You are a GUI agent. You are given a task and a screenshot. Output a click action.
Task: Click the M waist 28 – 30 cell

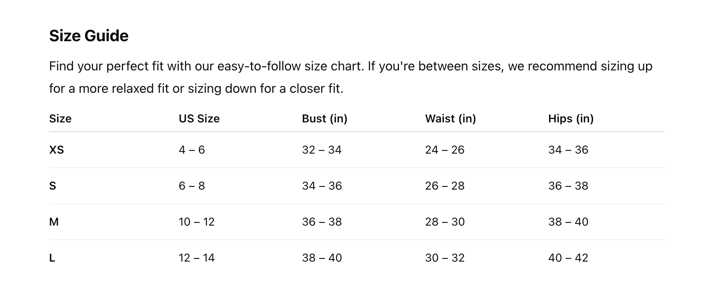[x=445, y=222]
